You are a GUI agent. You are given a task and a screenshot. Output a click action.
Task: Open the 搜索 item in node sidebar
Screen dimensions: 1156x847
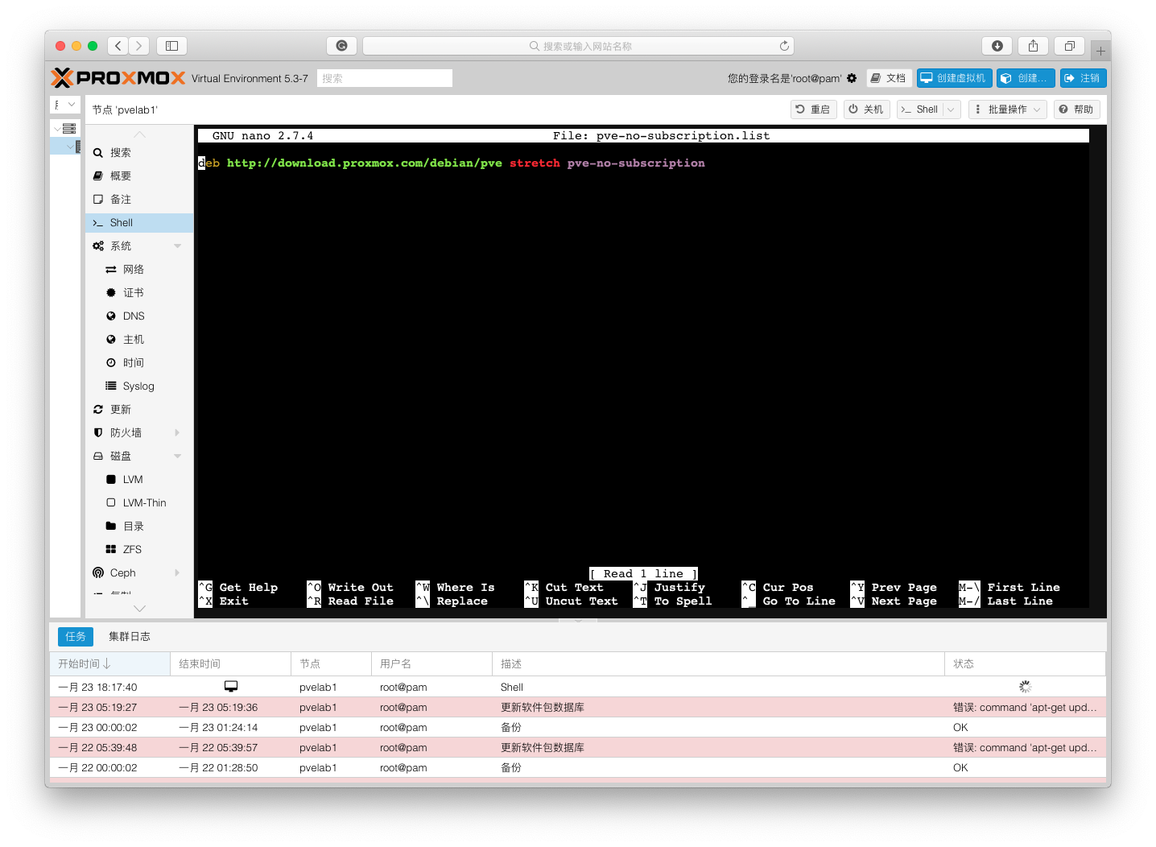pos(138,153)
